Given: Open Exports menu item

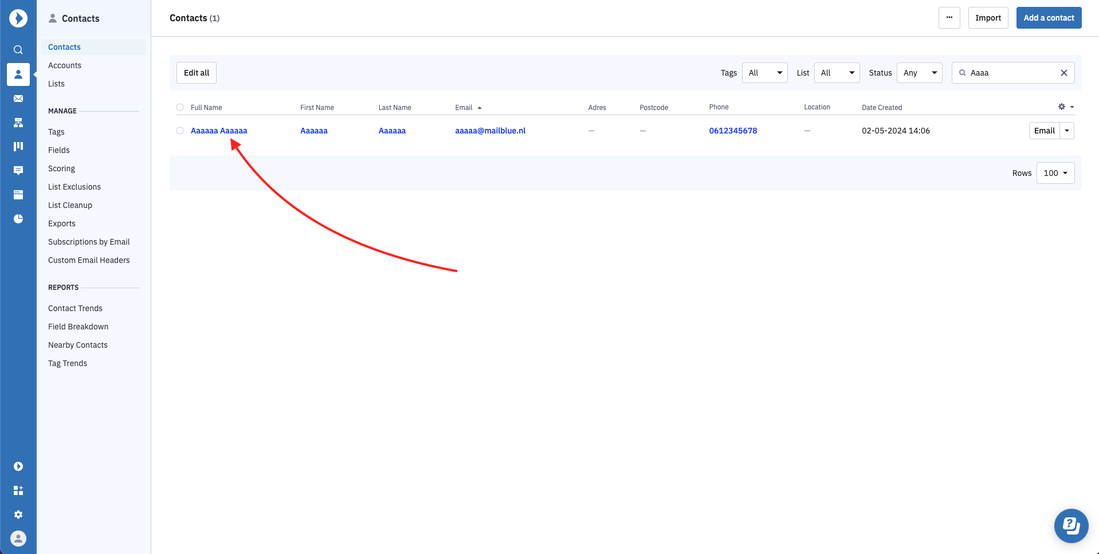Looking at the screenshot, I should point(62,223).
